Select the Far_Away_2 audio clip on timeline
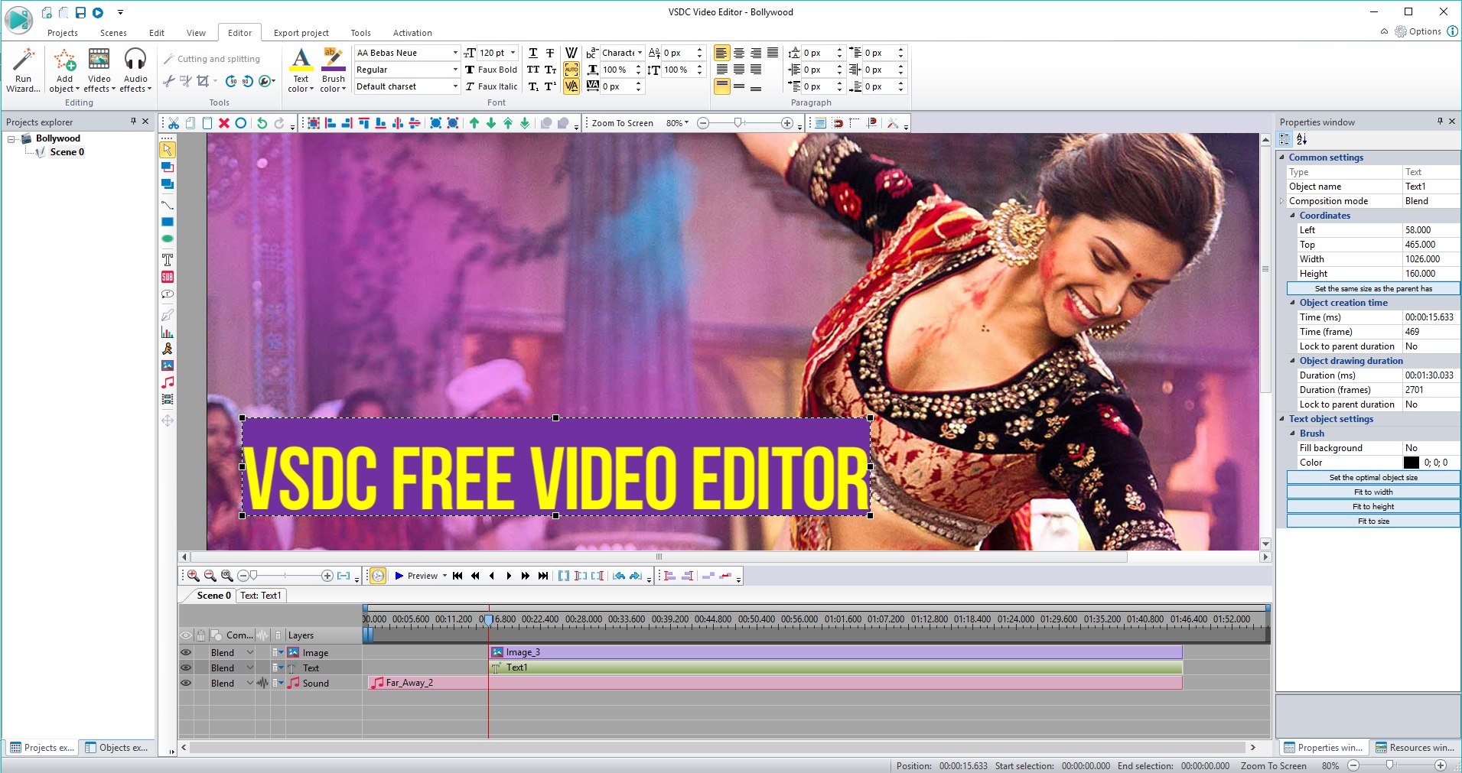Screen dimensions: 1462x773 (x=774, y=683)
